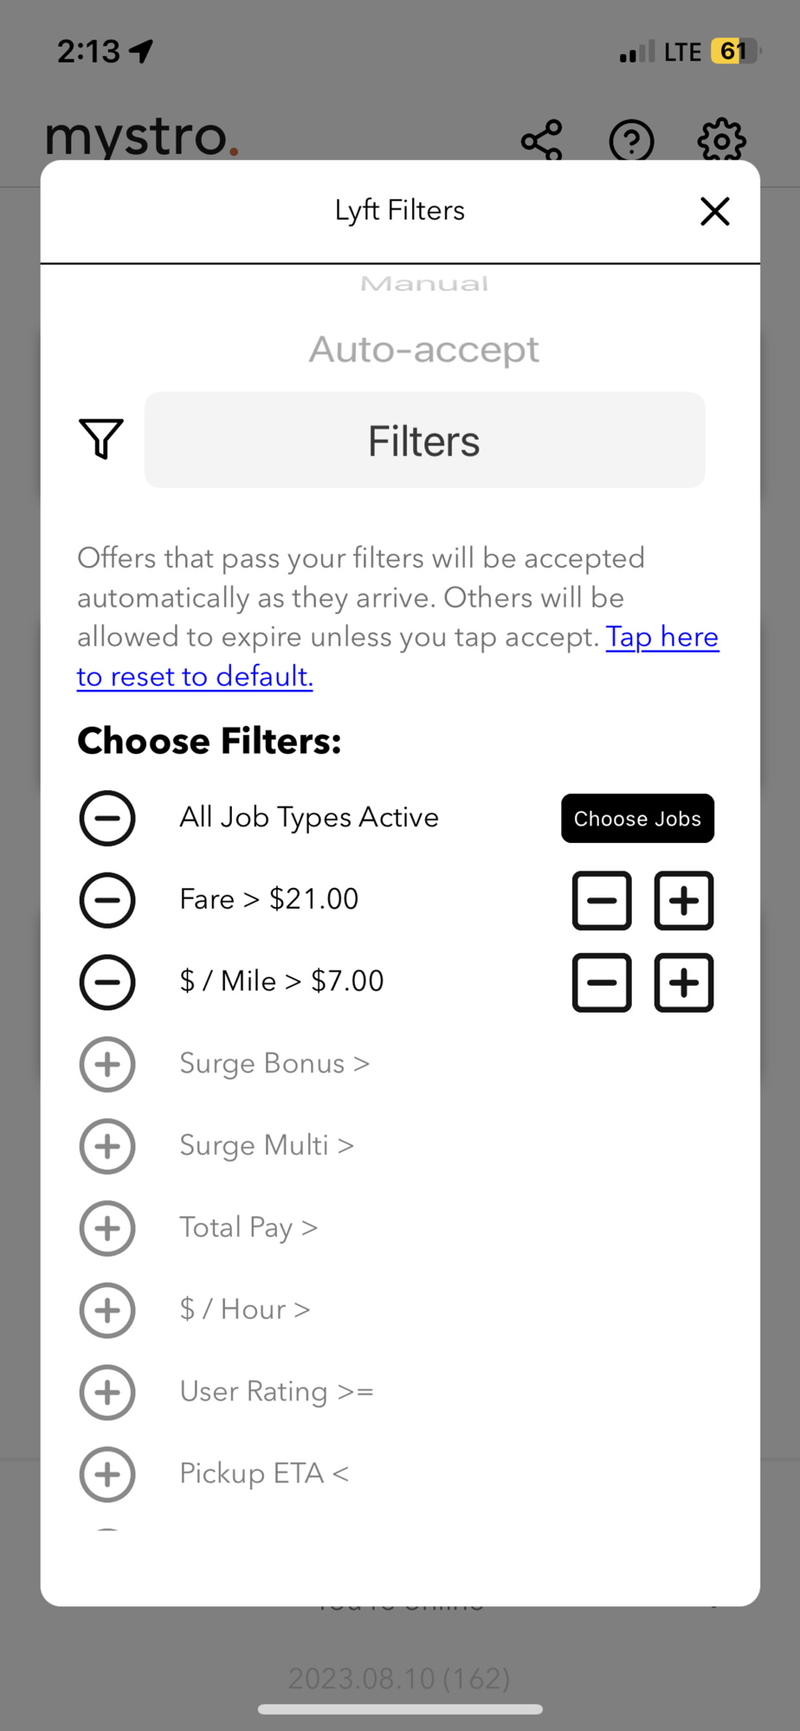Add the $ / Hour filter
Screen dimensions: 800x1731
tap(107, 1310)
